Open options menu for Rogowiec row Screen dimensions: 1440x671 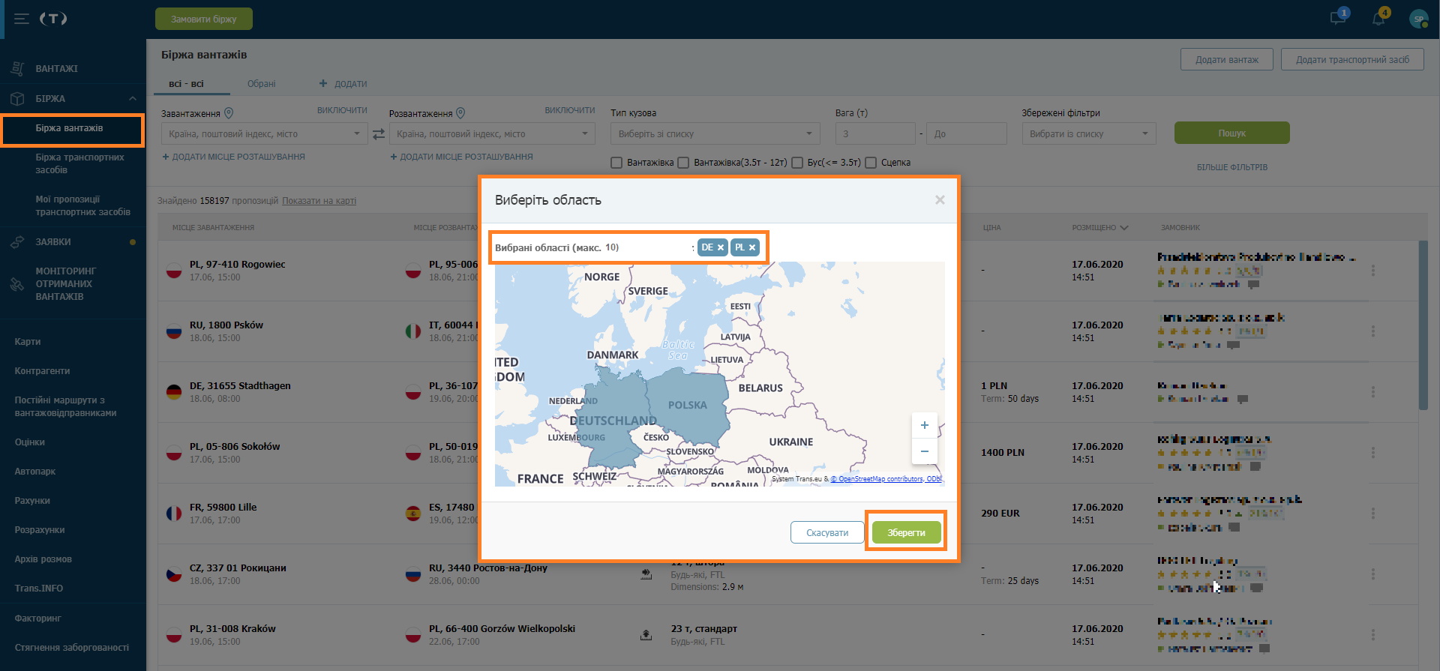tap(1373, 271)
